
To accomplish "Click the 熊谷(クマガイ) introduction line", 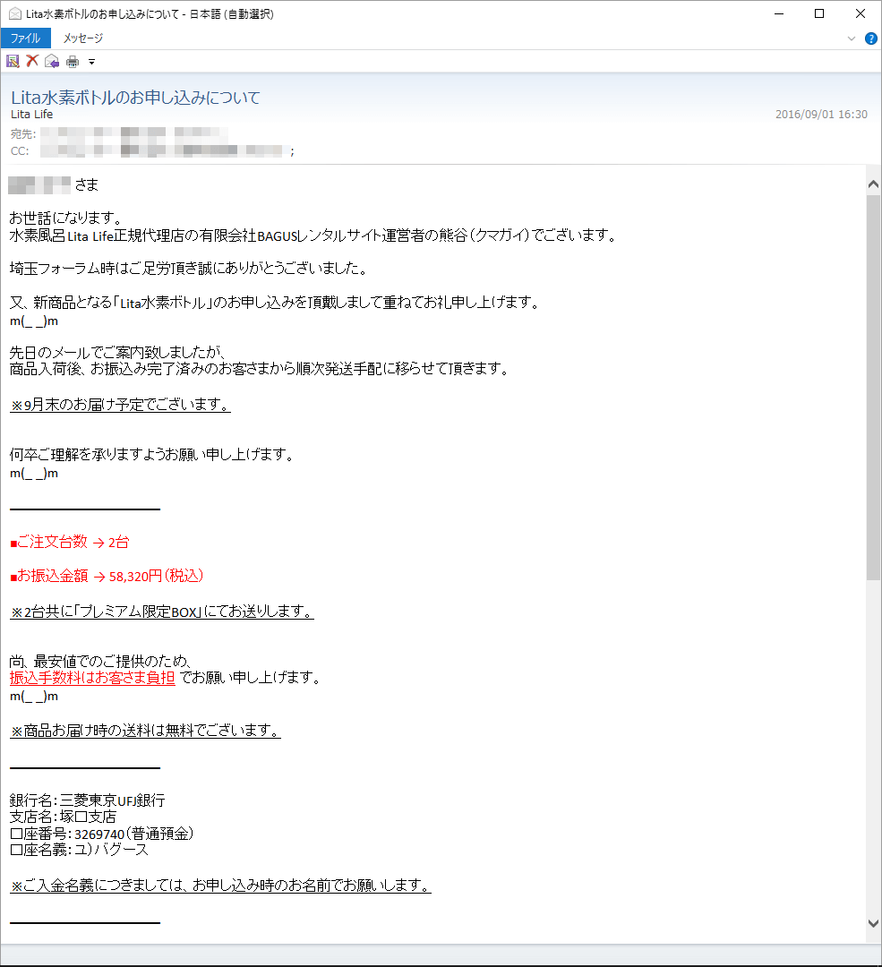I will click(x=313, y=235).
